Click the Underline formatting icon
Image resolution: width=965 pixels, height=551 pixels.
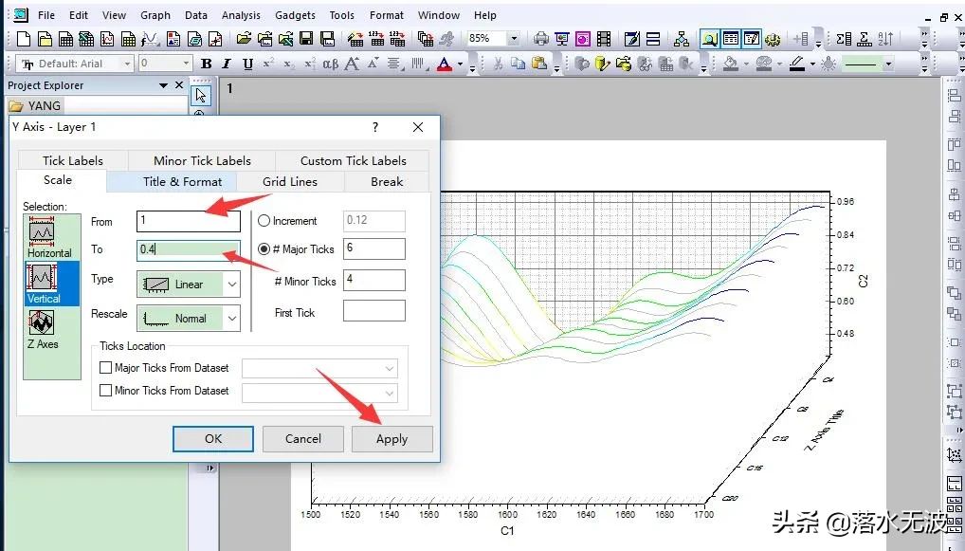(x=247, y=64)
